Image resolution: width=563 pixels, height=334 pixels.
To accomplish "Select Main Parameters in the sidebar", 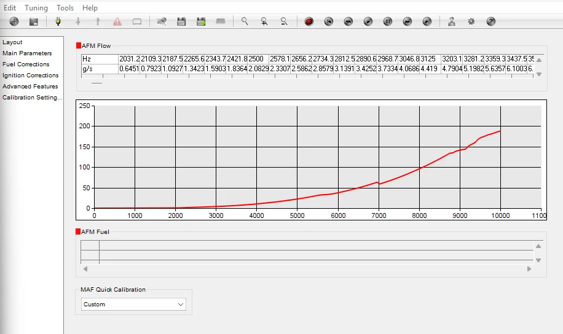I will (27, 53).
